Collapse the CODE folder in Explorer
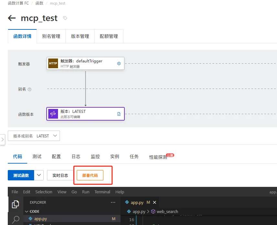 tap(26, 211)
